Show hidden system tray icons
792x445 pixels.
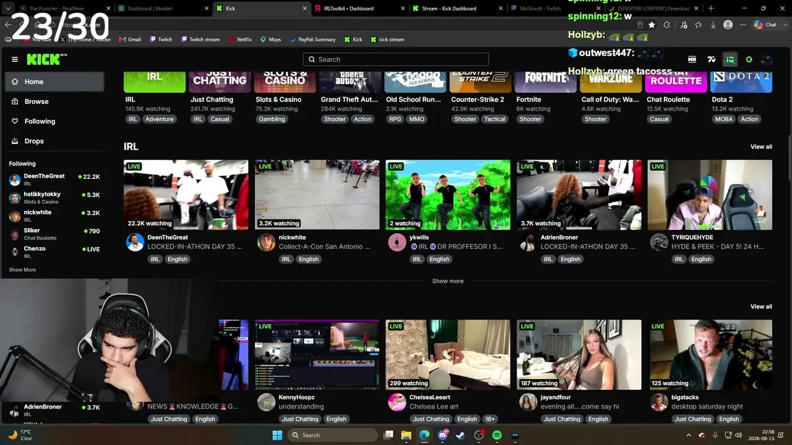689,435
